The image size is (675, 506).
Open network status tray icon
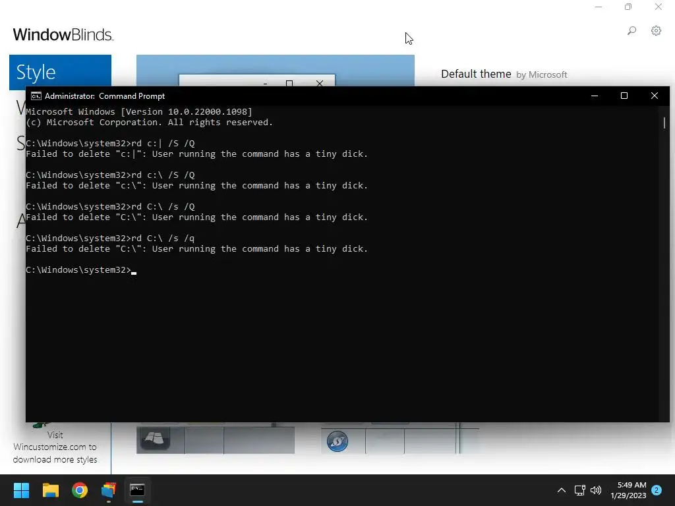click(x=580, y=490)
